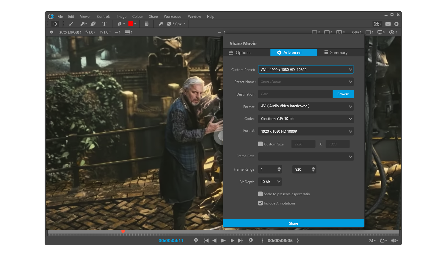Click the channel line selector in viewer bar
445x257 pixels.
(118, 32)
